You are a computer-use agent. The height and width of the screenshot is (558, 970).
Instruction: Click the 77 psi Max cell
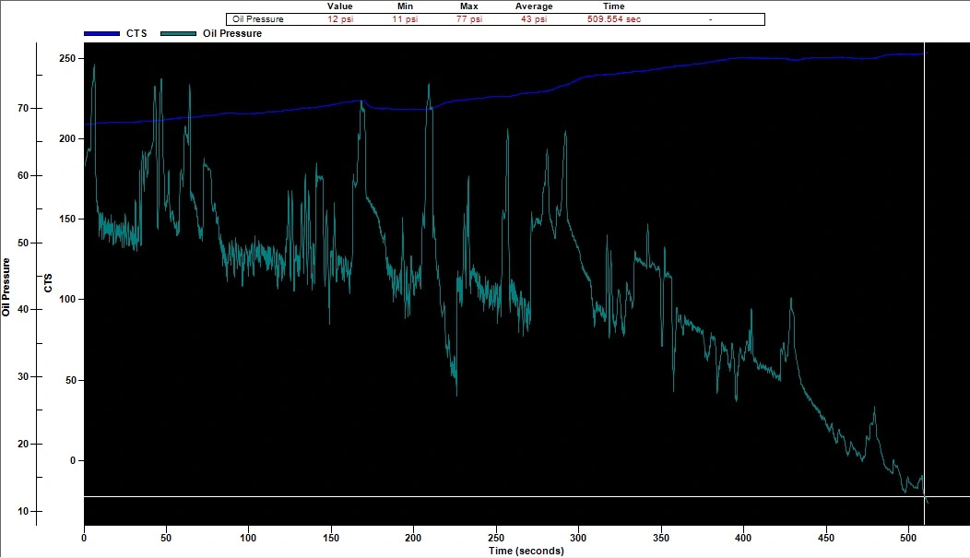point(469,19)
